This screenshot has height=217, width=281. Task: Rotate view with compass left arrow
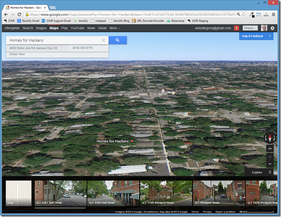tap(266, 138)
